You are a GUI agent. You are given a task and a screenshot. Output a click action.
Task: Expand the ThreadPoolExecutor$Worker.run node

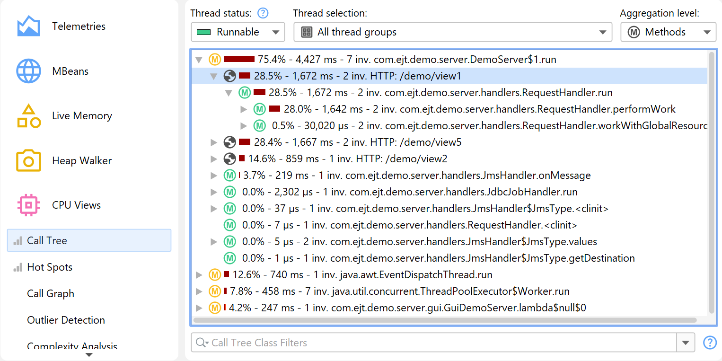(199, 291)
